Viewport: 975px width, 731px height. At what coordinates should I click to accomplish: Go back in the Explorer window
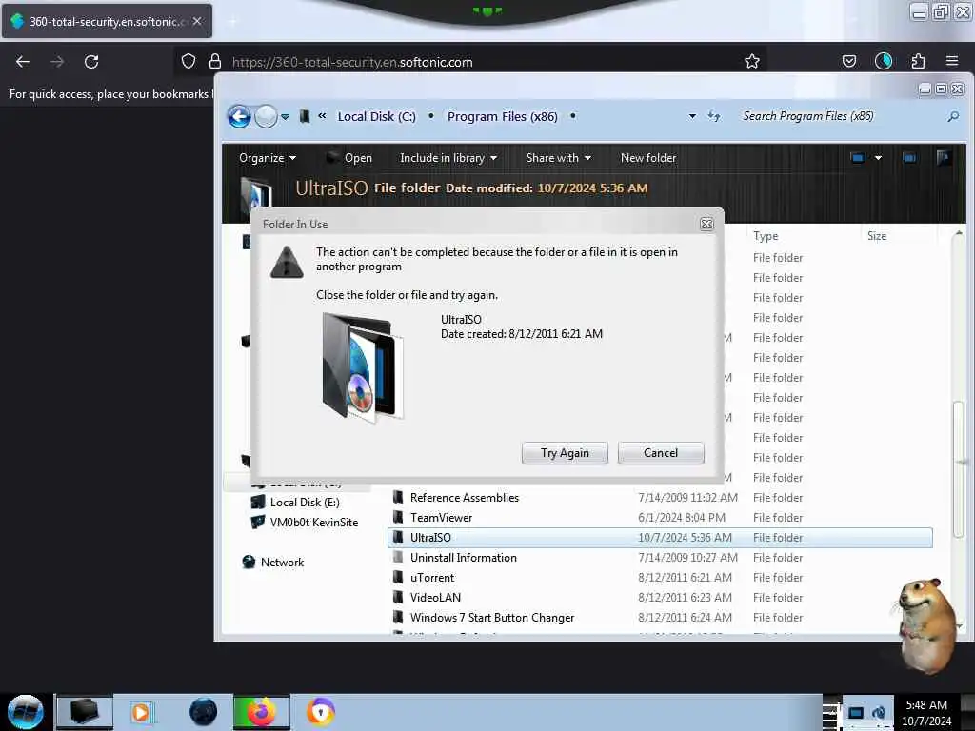tap(239, 116)
